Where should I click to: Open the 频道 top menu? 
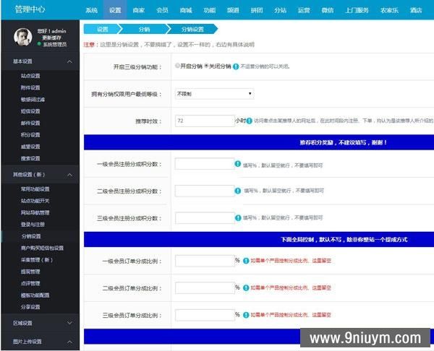pos(233,10)
